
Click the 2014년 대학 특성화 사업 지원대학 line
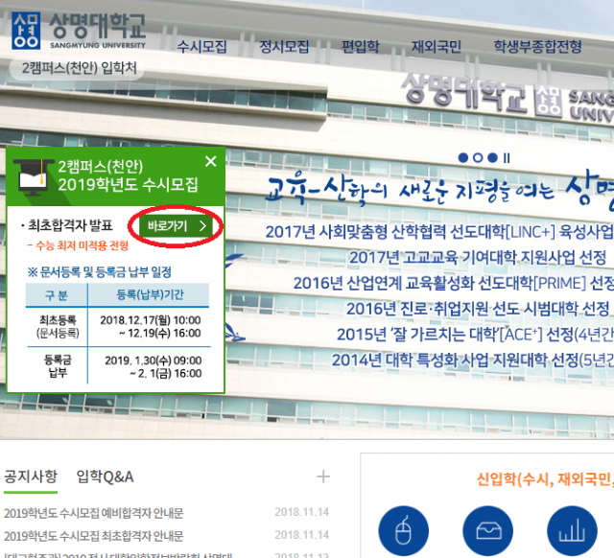[x=472, y=360]
